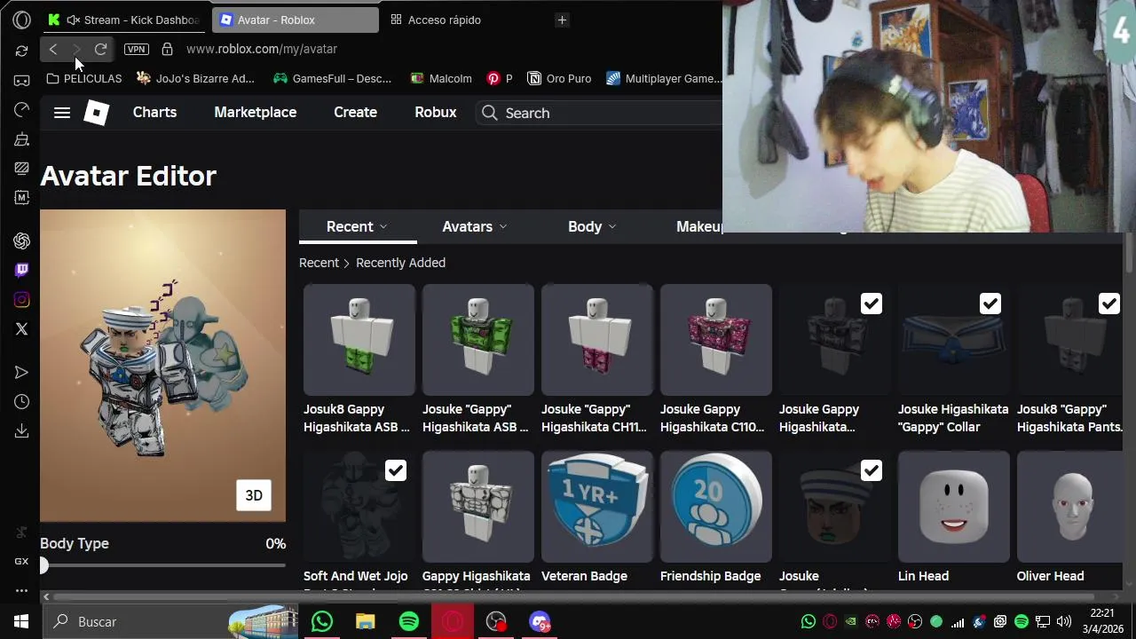Viewport: 1136px width, 639px height.
Task: Open a new browser tab with plus
Action: [x=562, y=20]
